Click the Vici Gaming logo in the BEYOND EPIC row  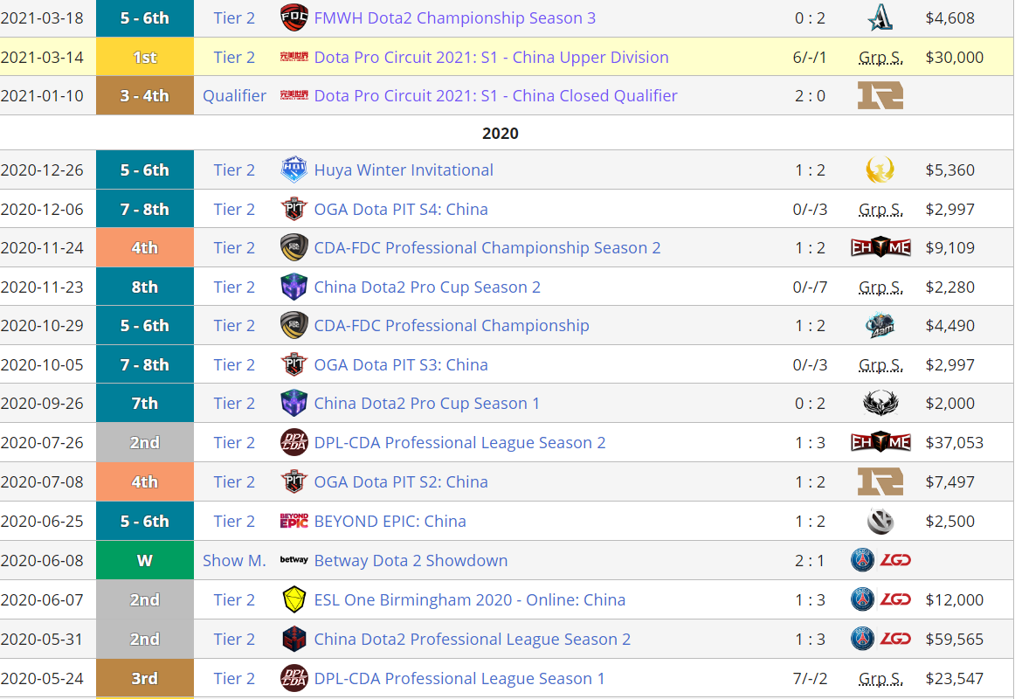880,522
